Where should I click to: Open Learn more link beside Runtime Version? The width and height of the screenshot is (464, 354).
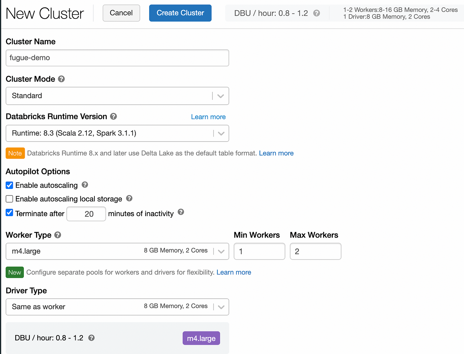(x=208, y=117)
